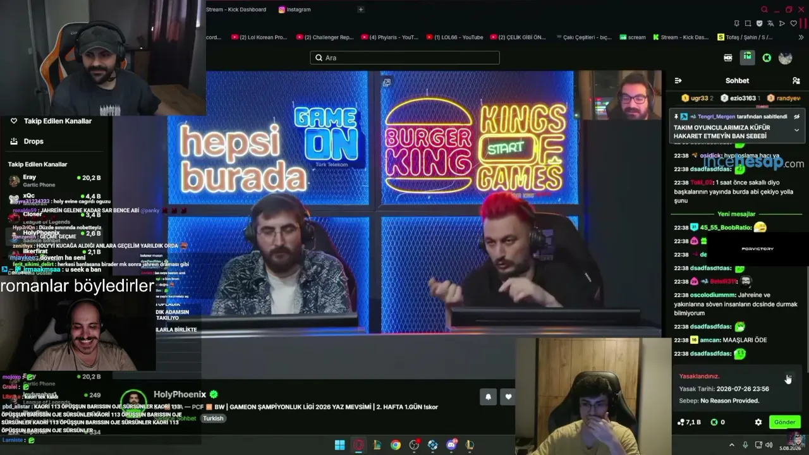The height and width of the screenshot is (455, 809).
Task: Click the Tengri_Mergen username in pinned message
Action: click(716, 117)
